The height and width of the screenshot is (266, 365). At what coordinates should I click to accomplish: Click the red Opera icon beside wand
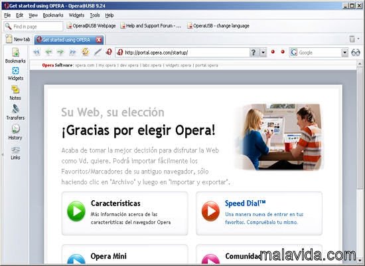coord(109,52)
